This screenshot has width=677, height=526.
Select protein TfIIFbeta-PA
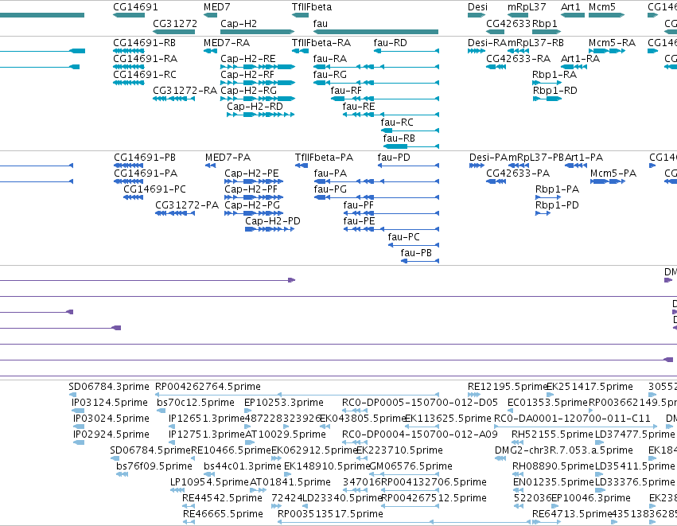coord(302,166)
